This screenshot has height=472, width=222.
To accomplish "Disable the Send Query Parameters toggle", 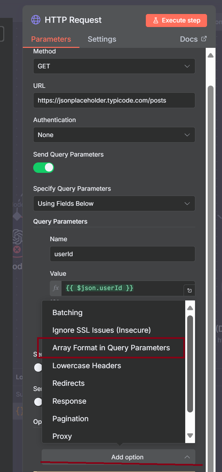I will (44, 167).
